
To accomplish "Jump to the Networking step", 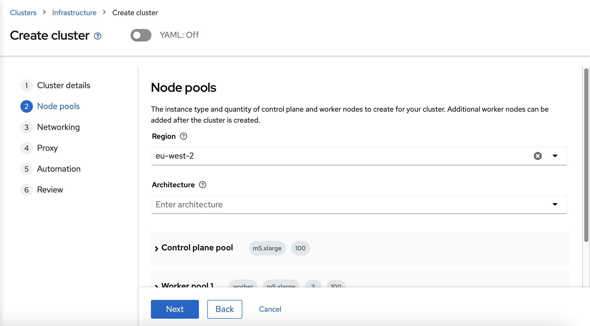I will [50, 127].
